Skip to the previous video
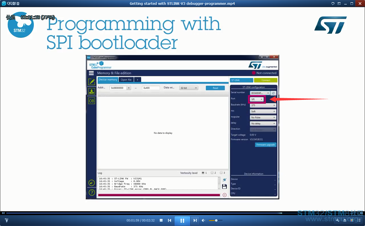 (170, 220)
